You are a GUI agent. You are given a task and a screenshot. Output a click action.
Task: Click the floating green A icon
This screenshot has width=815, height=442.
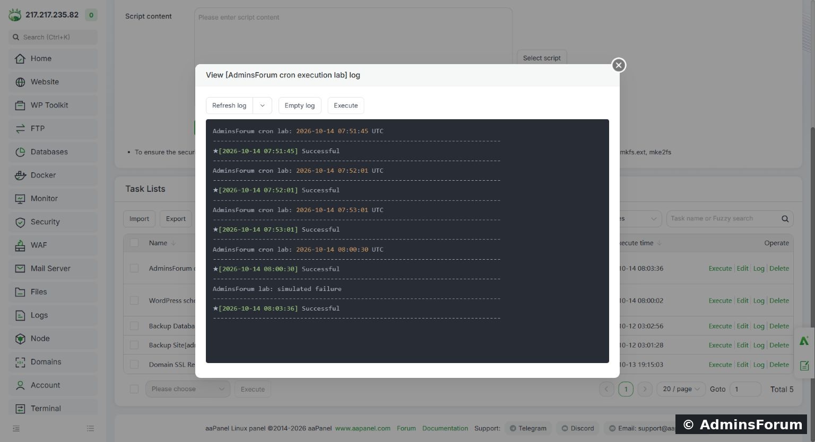804,341
